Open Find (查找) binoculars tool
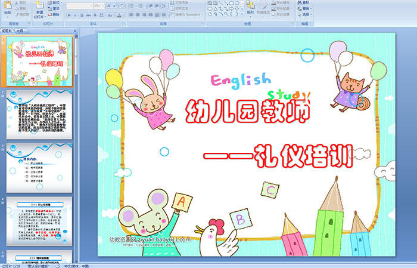Image resolution: width=417 pixels, height=268 pixels. [303, 2]
